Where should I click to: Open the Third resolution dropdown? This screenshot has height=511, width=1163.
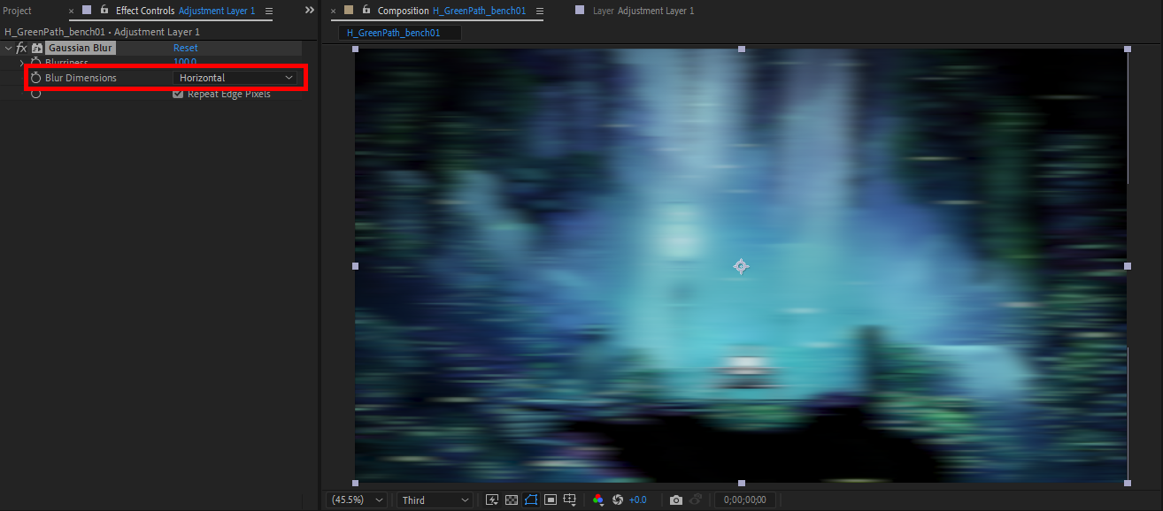click(x=435, y=500)
